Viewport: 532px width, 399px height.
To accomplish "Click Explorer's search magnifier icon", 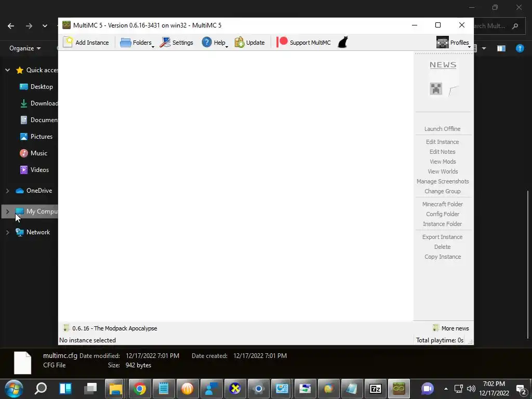I will (x=515, y=26).
